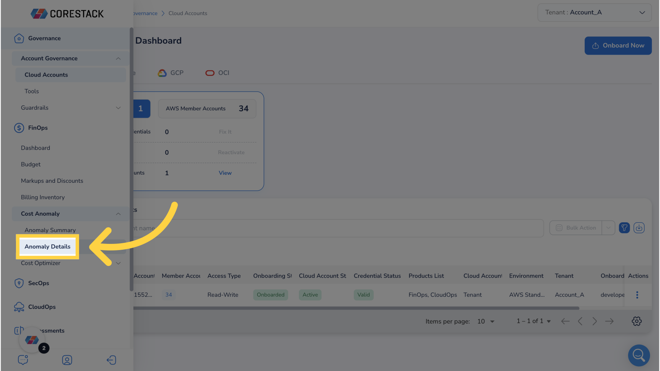Sort by Environment column header

tap(526, 276)
